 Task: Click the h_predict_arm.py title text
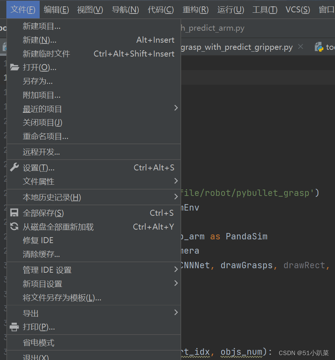213,28
